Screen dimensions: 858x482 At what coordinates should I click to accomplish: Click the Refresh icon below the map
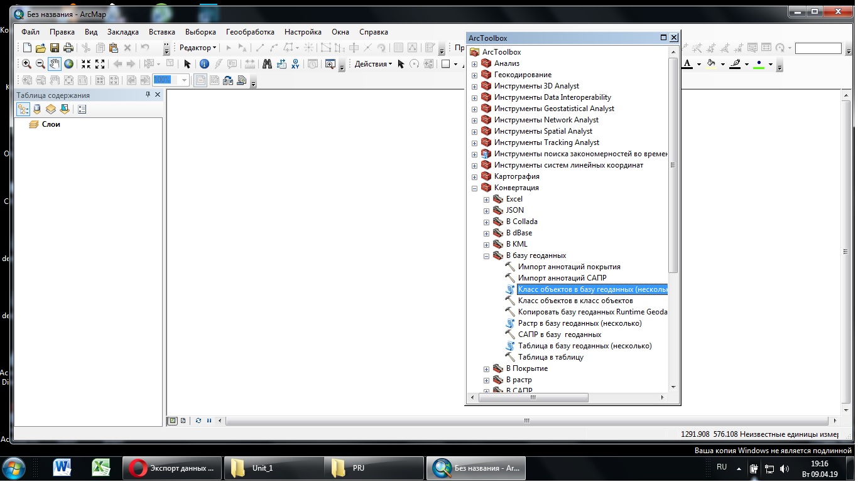(198, 420)
